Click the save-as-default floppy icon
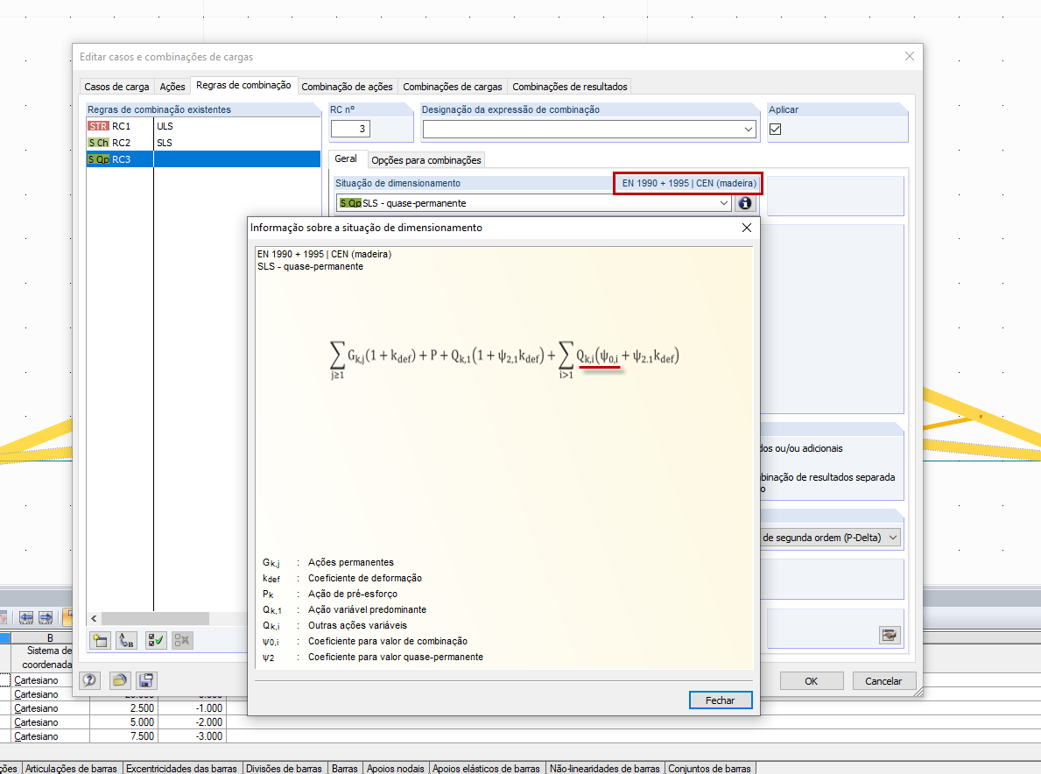 pyautogui.click(x=146, y=680)
